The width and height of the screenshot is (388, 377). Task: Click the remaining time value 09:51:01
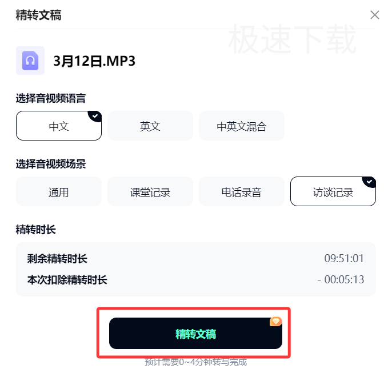[x=344, y=259]
